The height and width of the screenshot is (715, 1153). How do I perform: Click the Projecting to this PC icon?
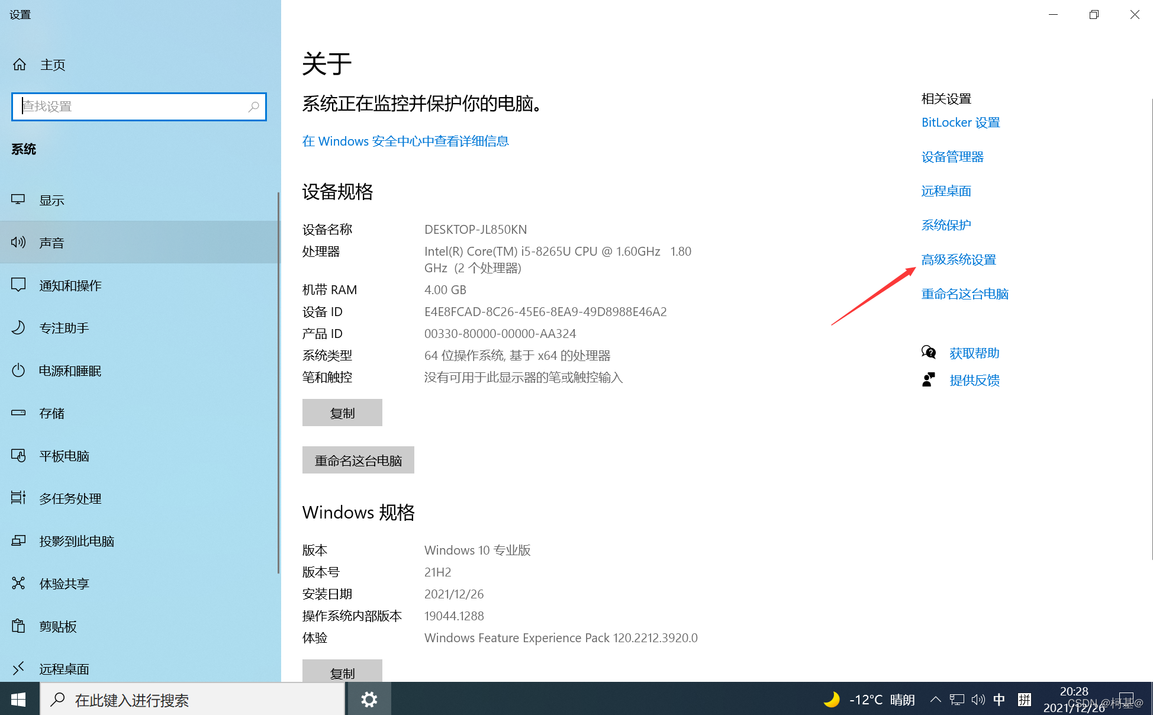[18, 540]
